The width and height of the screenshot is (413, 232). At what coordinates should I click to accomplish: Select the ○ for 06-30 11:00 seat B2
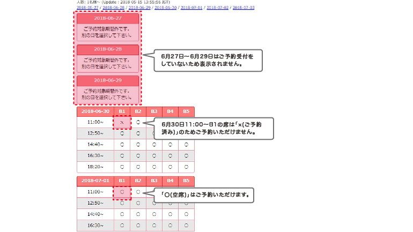click(138, 122)
